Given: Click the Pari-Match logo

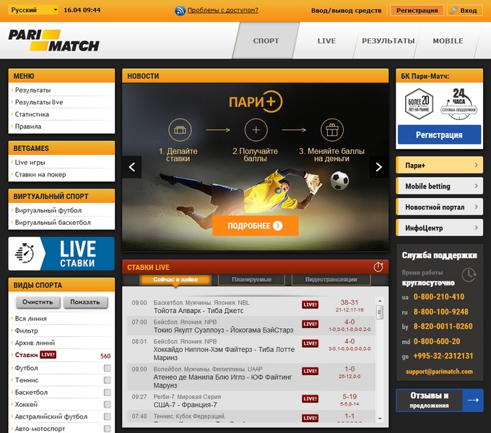Looking at the screenshot, I should 53,40.
